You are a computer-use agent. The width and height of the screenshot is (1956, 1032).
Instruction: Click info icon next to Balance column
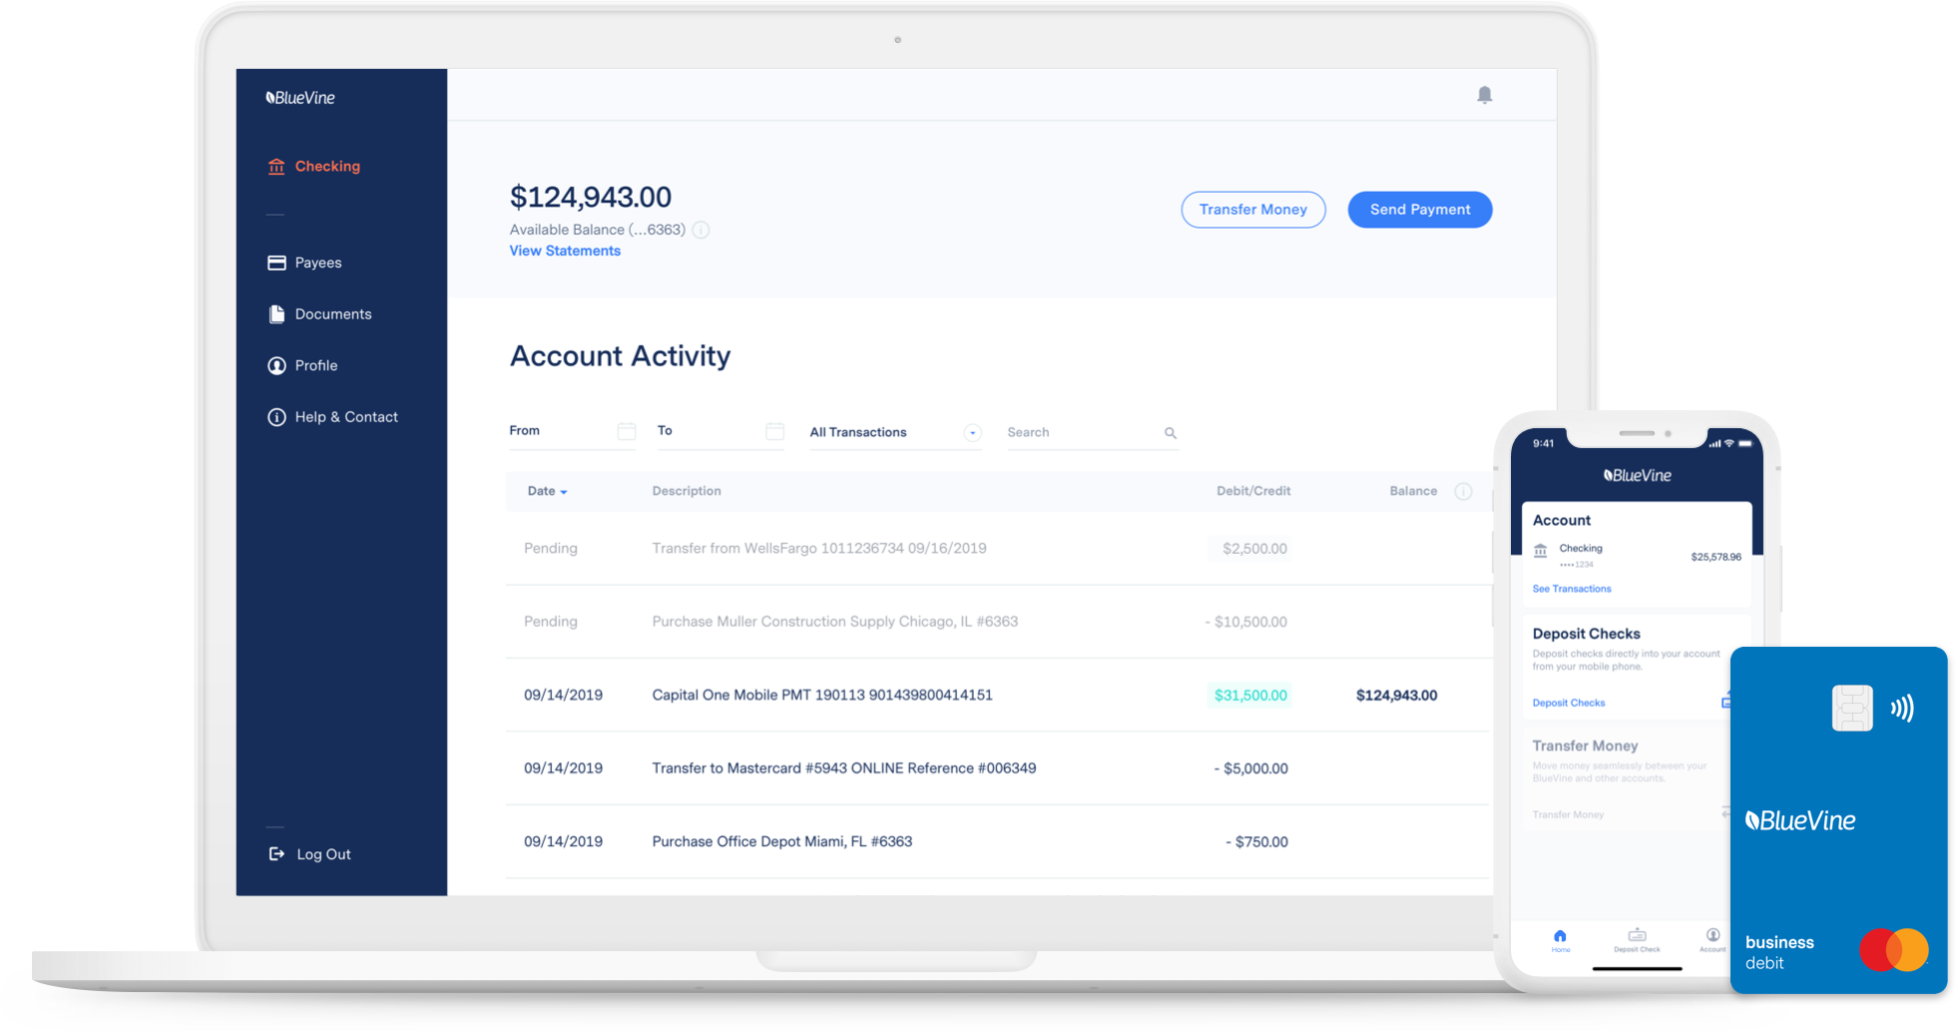pyautogui.click(x=1463, y=491)
